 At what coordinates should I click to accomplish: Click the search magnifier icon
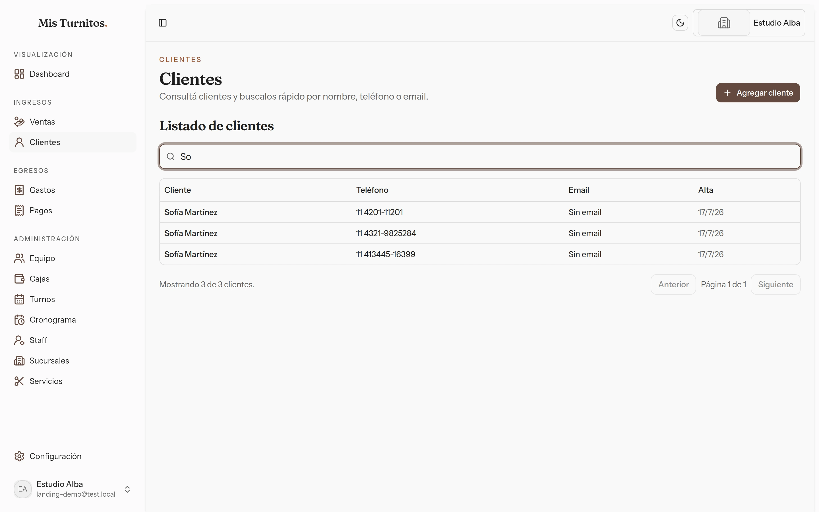[171, 156]
